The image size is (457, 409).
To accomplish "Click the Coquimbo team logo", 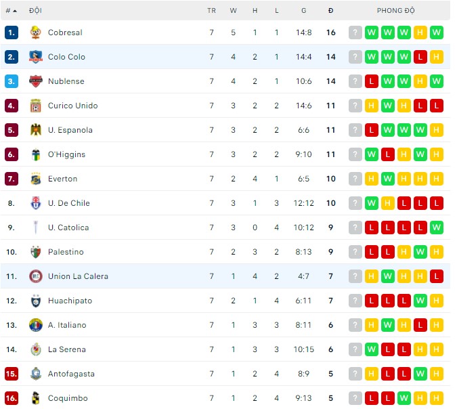I will pyautogui.click(x=36, y=398).
